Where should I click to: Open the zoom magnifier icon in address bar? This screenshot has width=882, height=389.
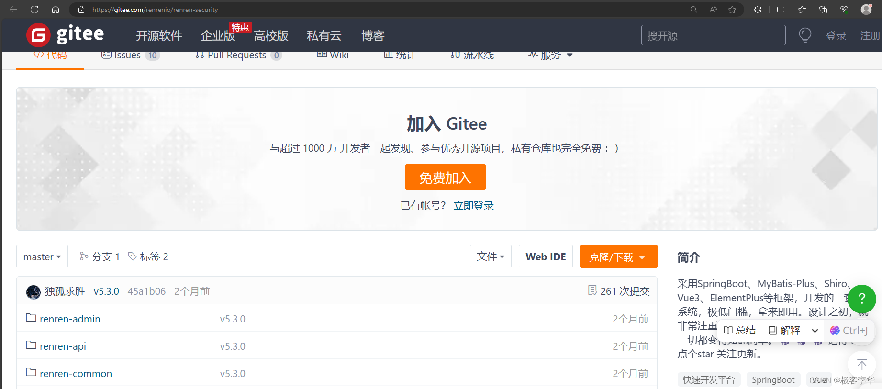tap(693, 10)
